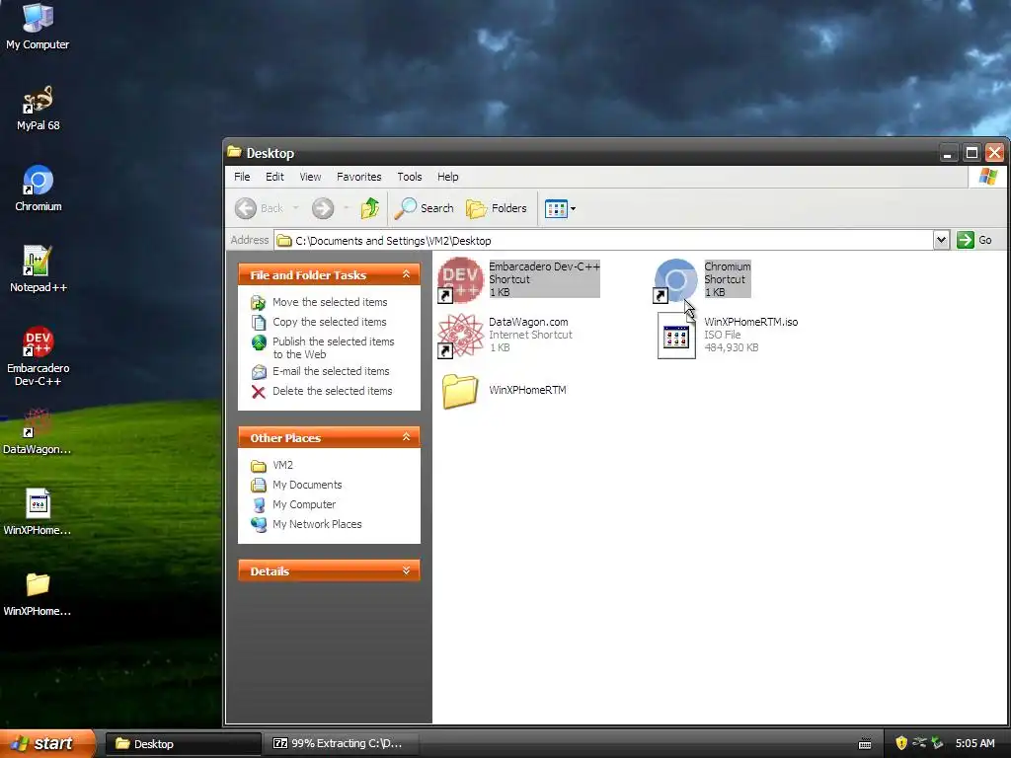Select Embarcadero Dev-C++ Shortcut in Explorer window

[519, 279]
